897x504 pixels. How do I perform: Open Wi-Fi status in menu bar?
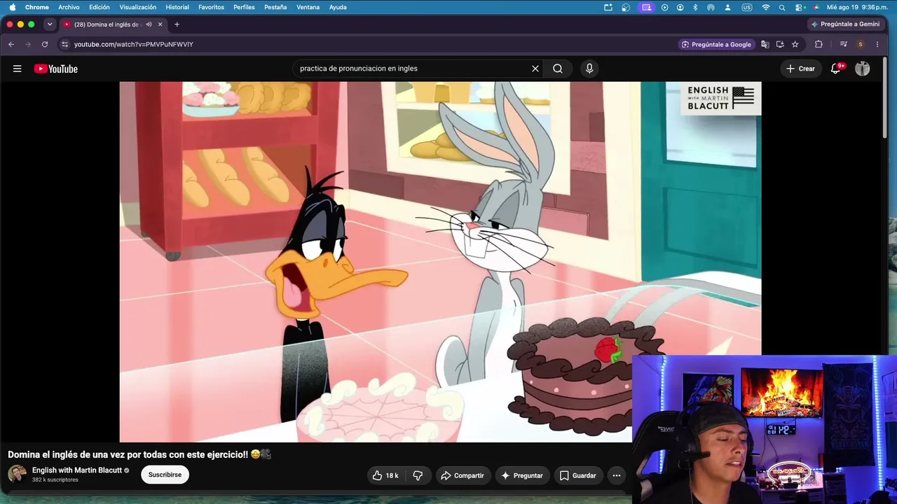[766, 7]
